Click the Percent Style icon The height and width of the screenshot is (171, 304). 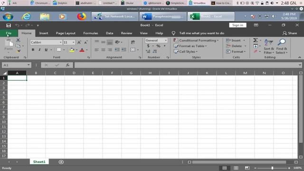coord(158,46)
